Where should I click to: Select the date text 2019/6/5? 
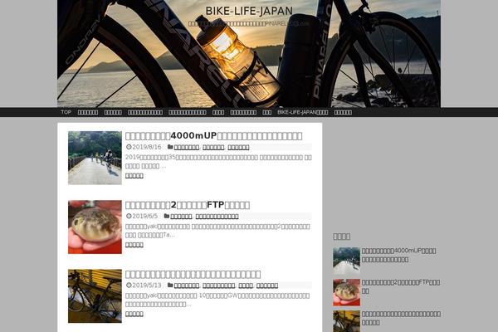(144, 216)
